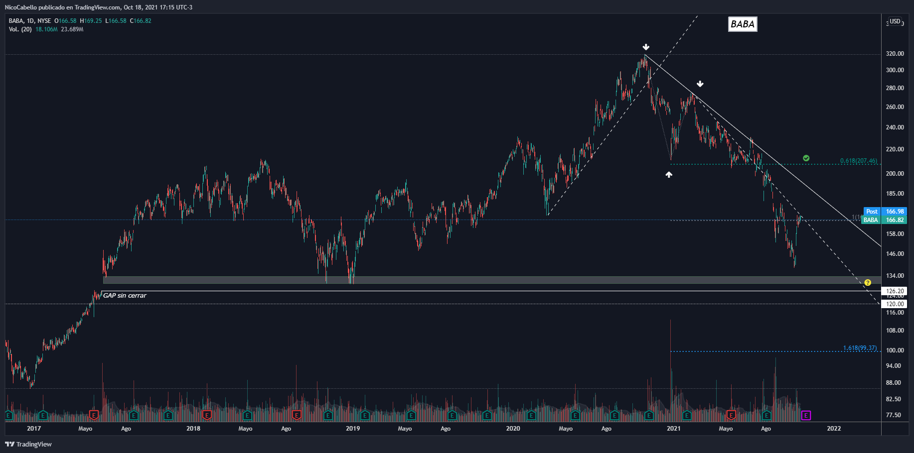
Task: Click the 120.00 price line label
Action: point(895,304)
